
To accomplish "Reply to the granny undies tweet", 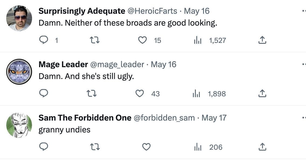I will coord(44,147).
